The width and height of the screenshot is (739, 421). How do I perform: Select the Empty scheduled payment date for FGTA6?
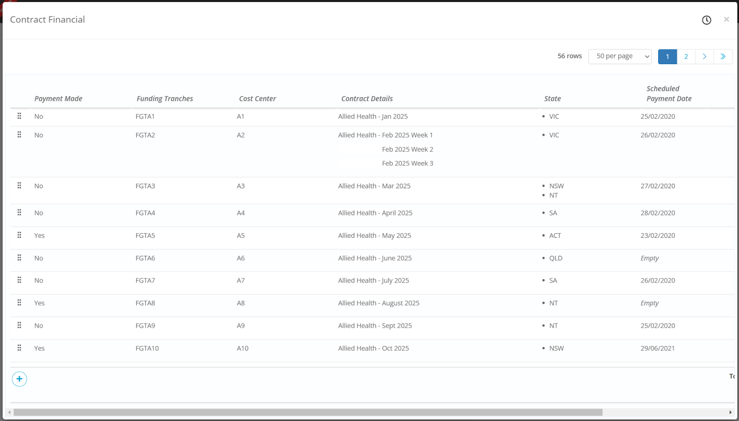649,258
